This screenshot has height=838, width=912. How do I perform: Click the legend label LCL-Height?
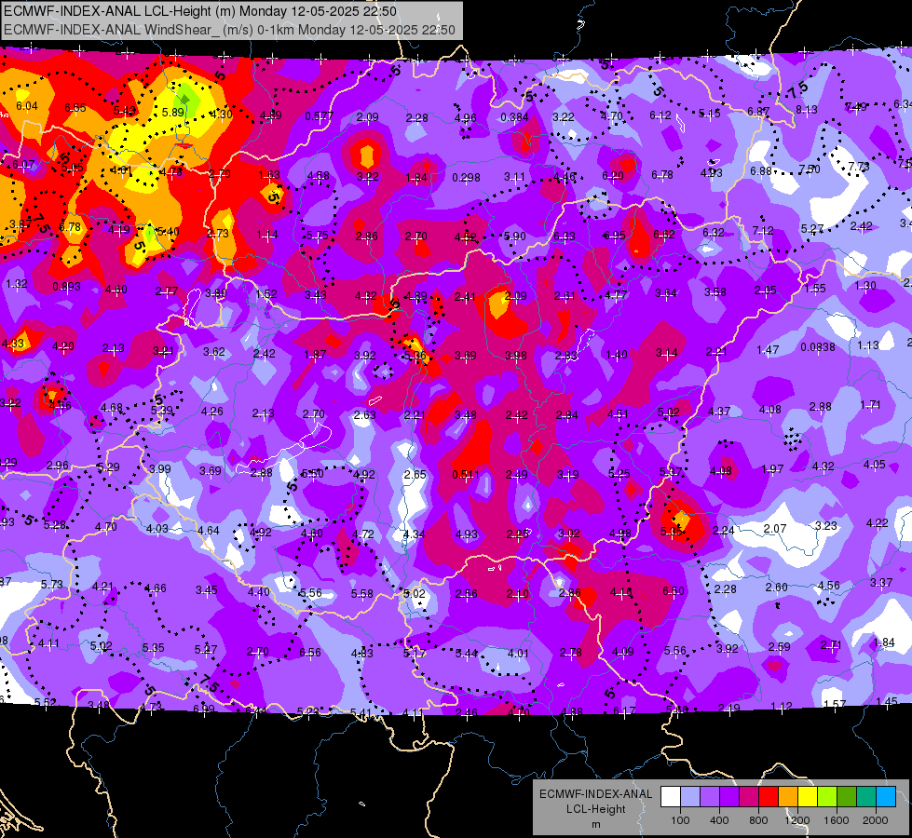(x=595, y=809)
